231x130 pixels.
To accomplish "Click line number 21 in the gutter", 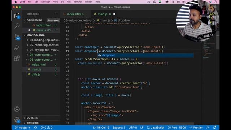I will [67, 59].
